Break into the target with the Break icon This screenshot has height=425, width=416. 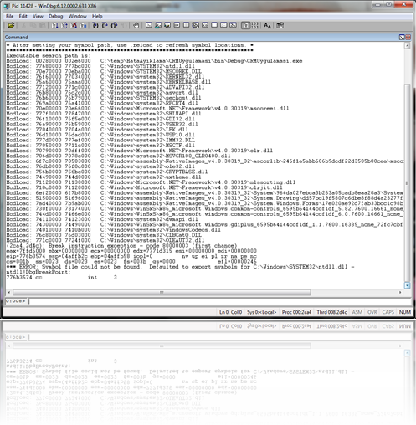83,25
